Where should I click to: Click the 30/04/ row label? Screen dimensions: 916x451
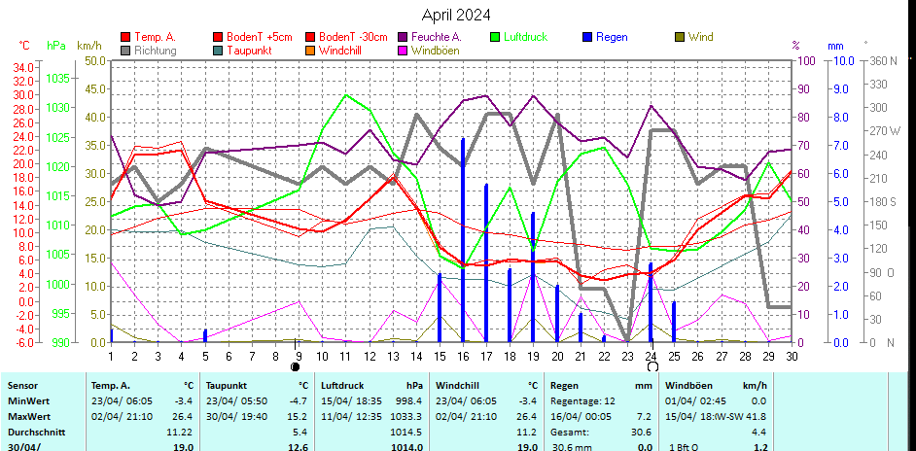tap(22, 447)
